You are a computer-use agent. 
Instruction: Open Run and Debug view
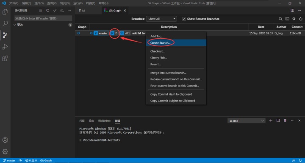5,47
